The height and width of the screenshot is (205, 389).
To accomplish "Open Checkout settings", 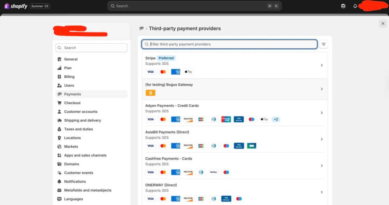I will point(91,103).
